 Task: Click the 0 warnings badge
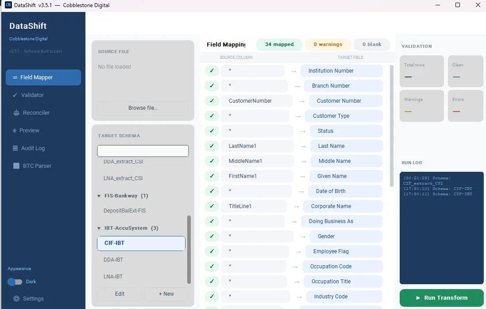pyautogui.click(x=328, y=44)
